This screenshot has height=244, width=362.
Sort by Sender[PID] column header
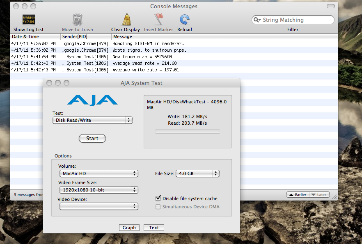(86, 36)
